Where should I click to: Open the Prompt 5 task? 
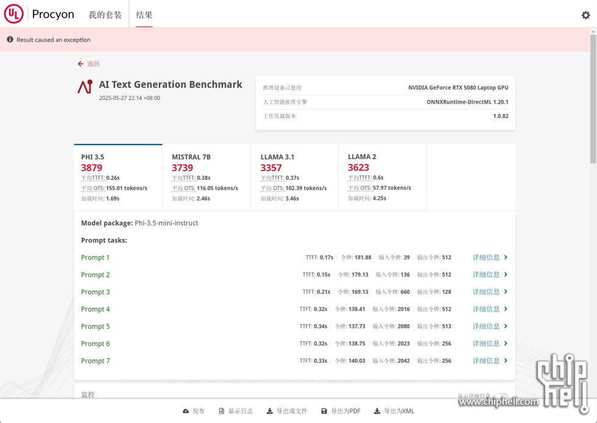(x=95, y=326)
